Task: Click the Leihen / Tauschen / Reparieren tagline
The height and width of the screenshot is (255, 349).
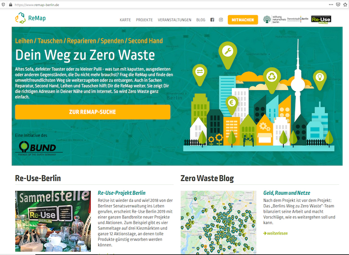Action: (x=89, y=41)
